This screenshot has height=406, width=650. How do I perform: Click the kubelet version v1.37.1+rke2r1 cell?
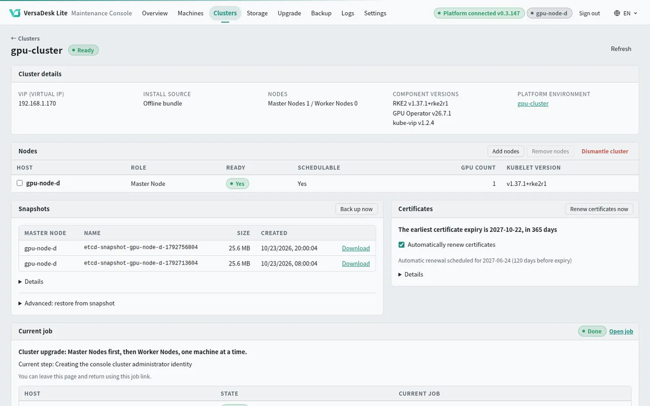tap(527, 184)
